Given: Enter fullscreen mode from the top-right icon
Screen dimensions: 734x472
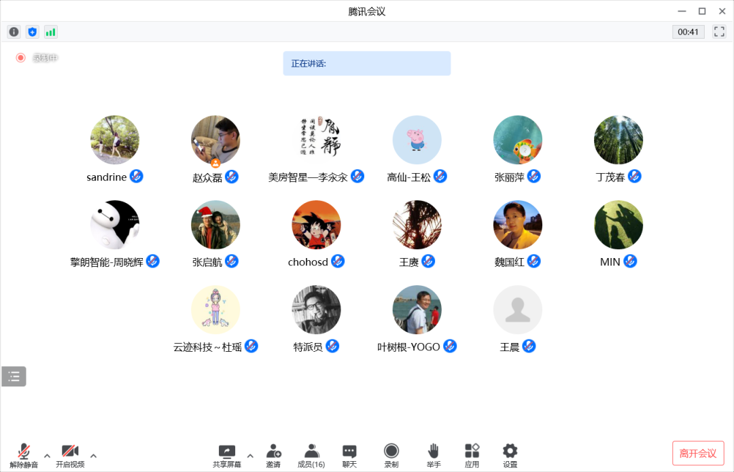Looking at the screenshot, I should tap(719, 31).
